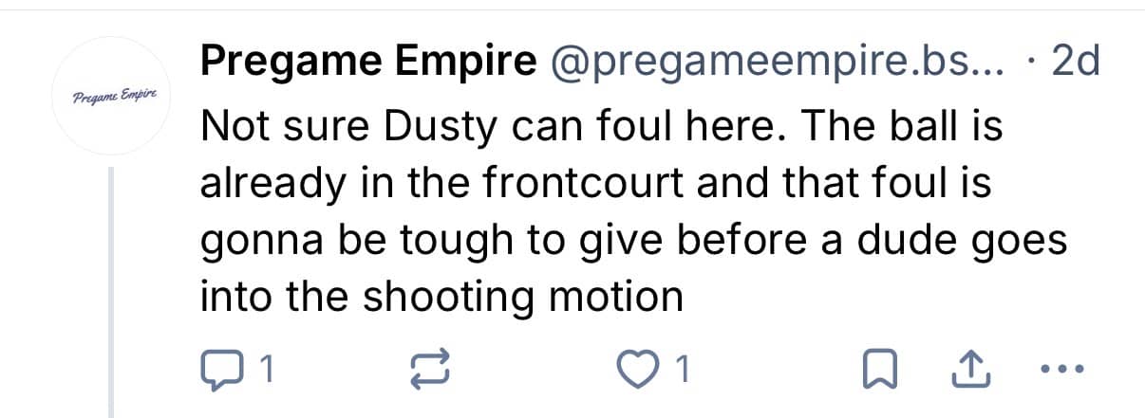Click the vertical thread line below the avatar
Screen dimensions: 1145x418
point(113,294)
